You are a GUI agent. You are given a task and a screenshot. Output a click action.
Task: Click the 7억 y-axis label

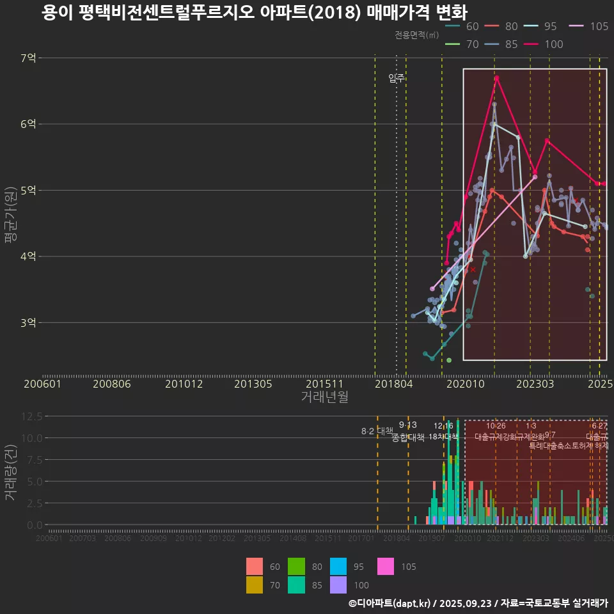(x=28, y=58)
